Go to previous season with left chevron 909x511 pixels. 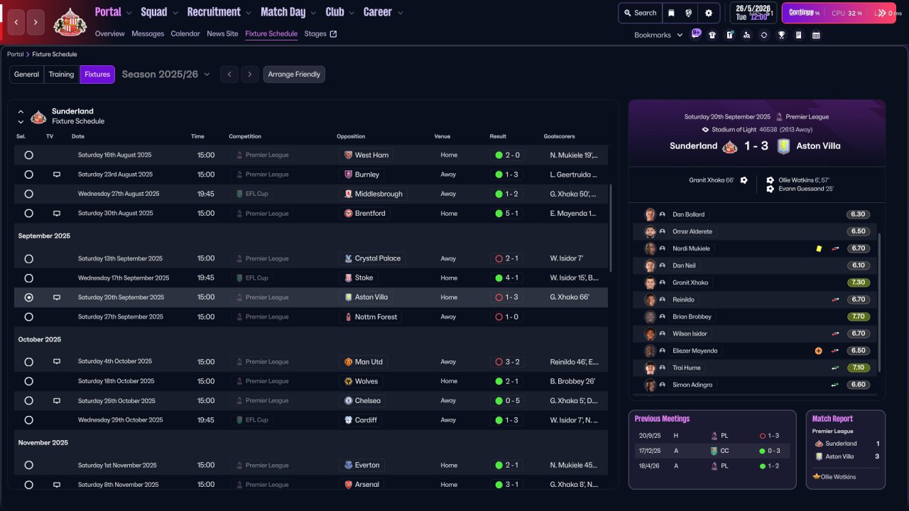coord(229,75)
